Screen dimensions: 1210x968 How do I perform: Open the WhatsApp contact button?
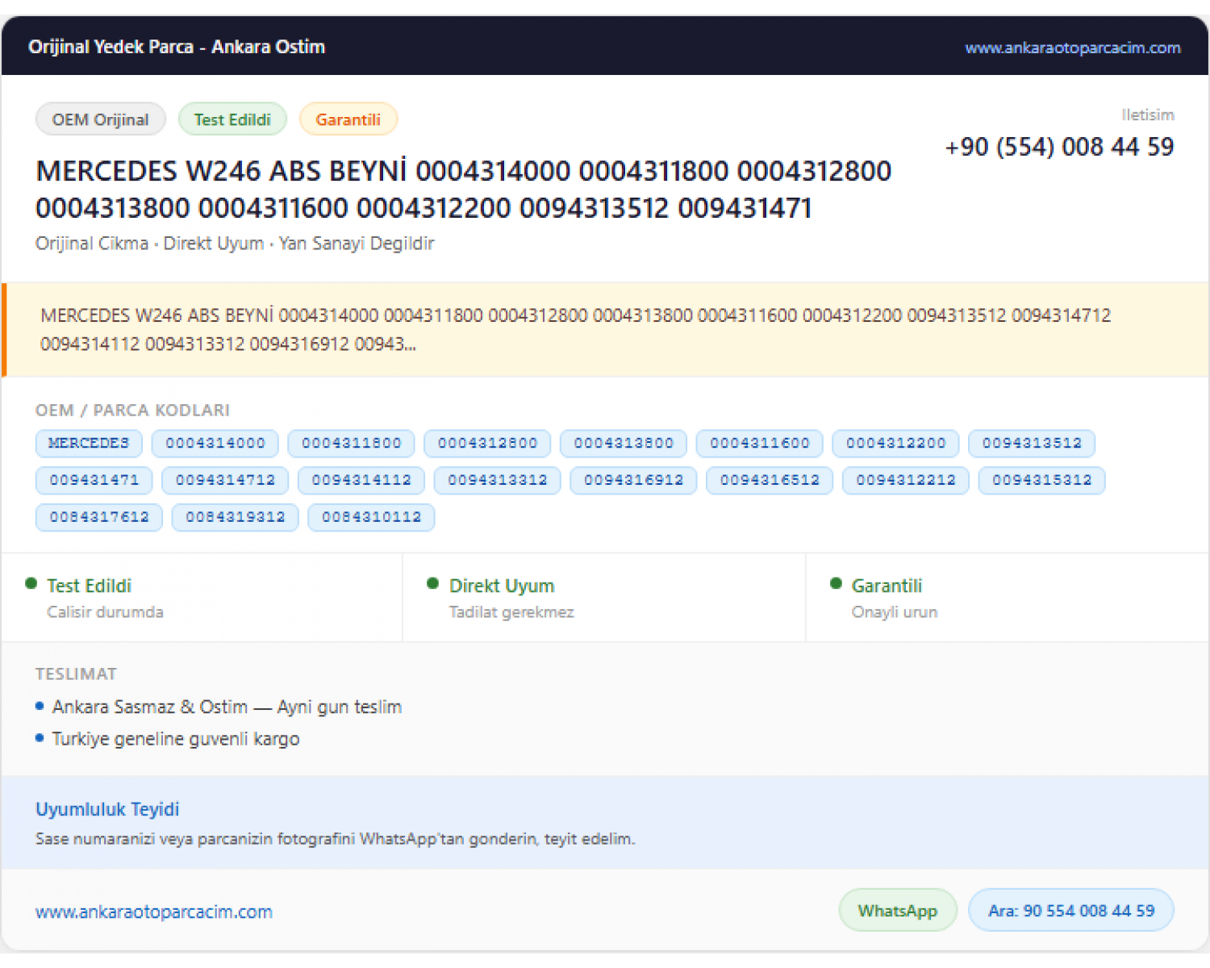[x=898, y=910]
